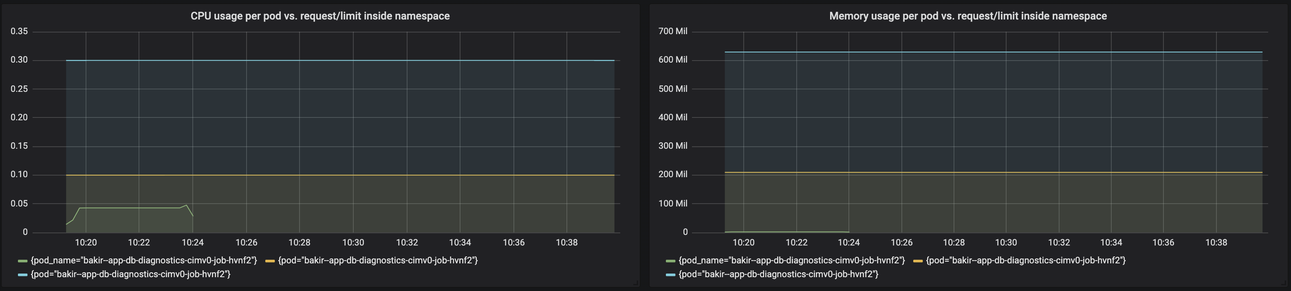Toggle pod_name series label in Memory legend
The height and width of the screenshot is (291, 1291).
pos(792,261)
